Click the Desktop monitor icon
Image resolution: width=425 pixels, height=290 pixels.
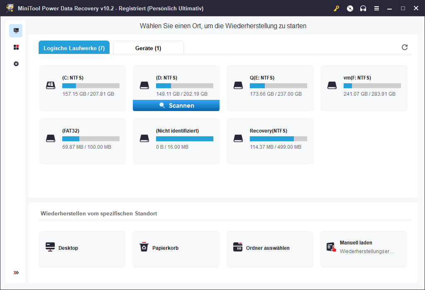50,247
